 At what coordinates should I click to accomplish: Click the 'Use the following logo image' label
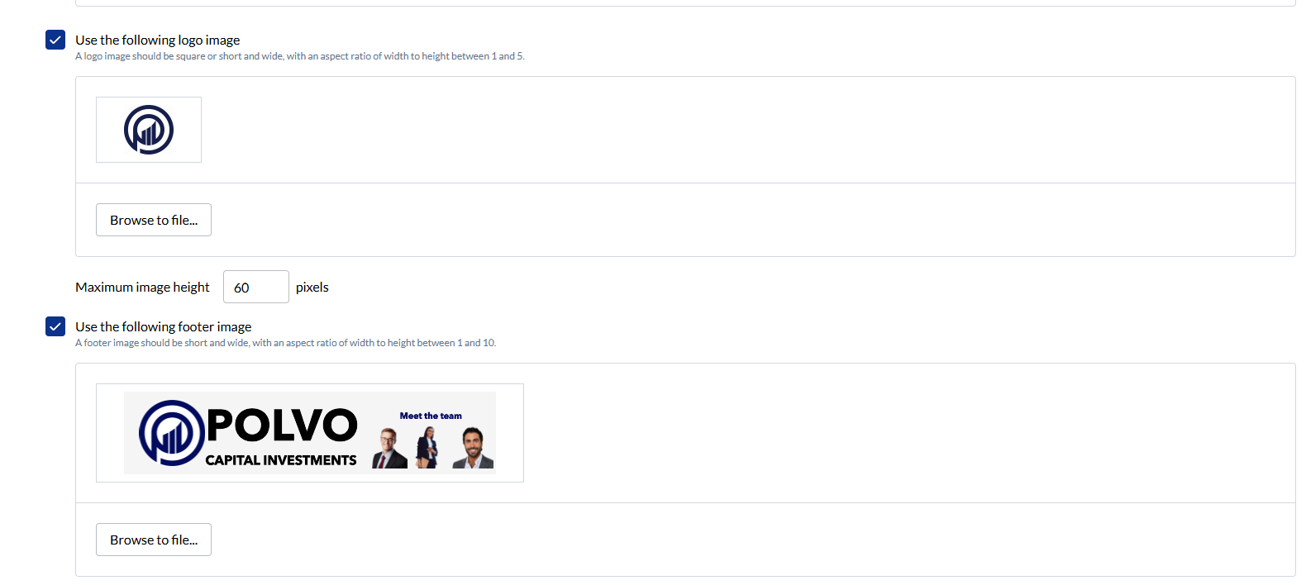pyautogui.click(x=158, y=40)
